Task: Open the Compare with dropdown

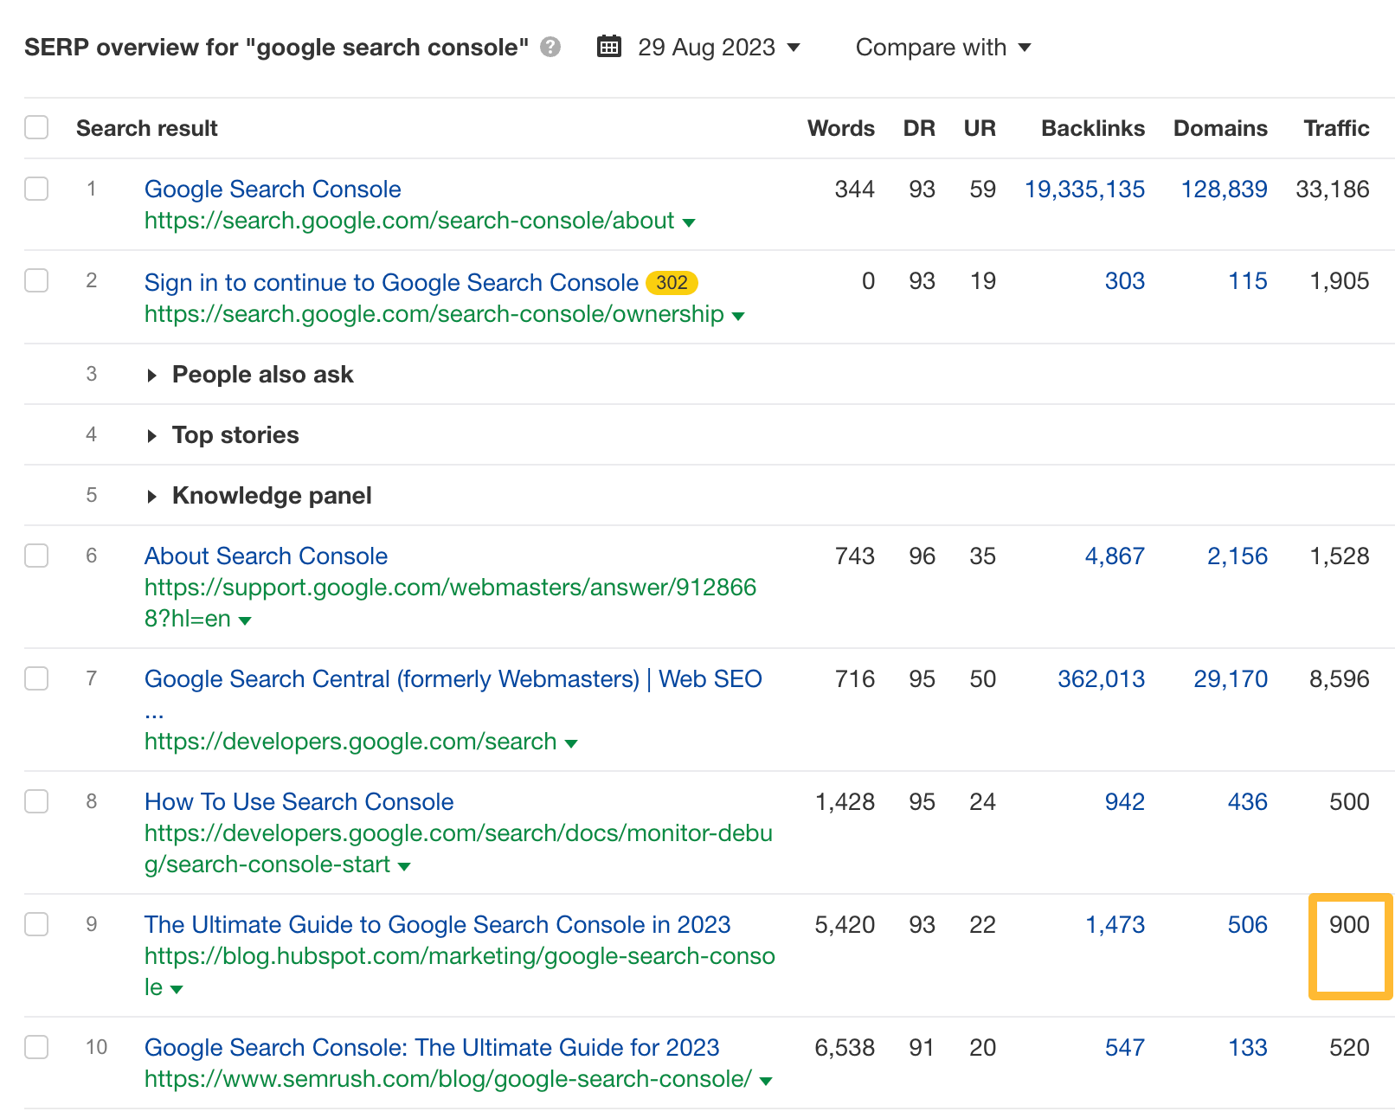Action: (x=942, y=48)
